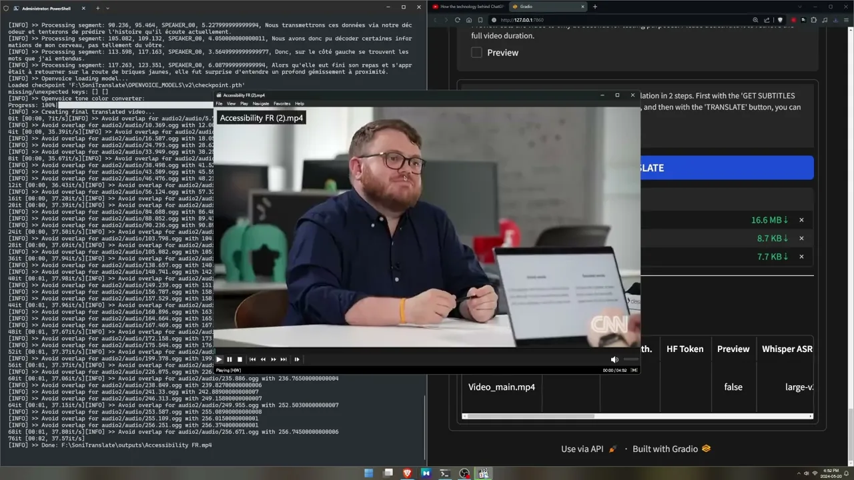The height and width of the screenshot is (480, 854).
Task: Tick the Preview checkbox in Gradio
Action: click(476, 53)
